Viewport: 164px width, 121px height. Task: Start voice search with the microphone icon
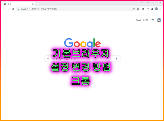pyautogui.click(x=117, y=59)
